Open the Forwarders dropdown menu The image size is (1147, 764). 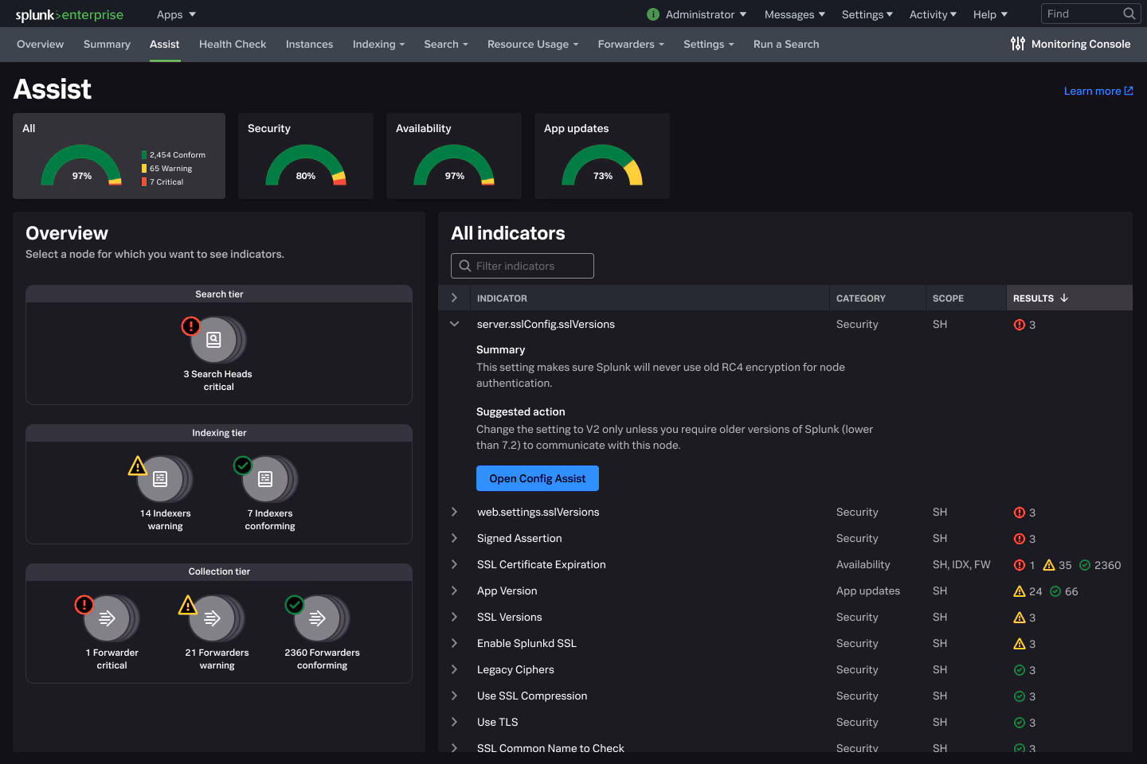[x=630, y=44]
